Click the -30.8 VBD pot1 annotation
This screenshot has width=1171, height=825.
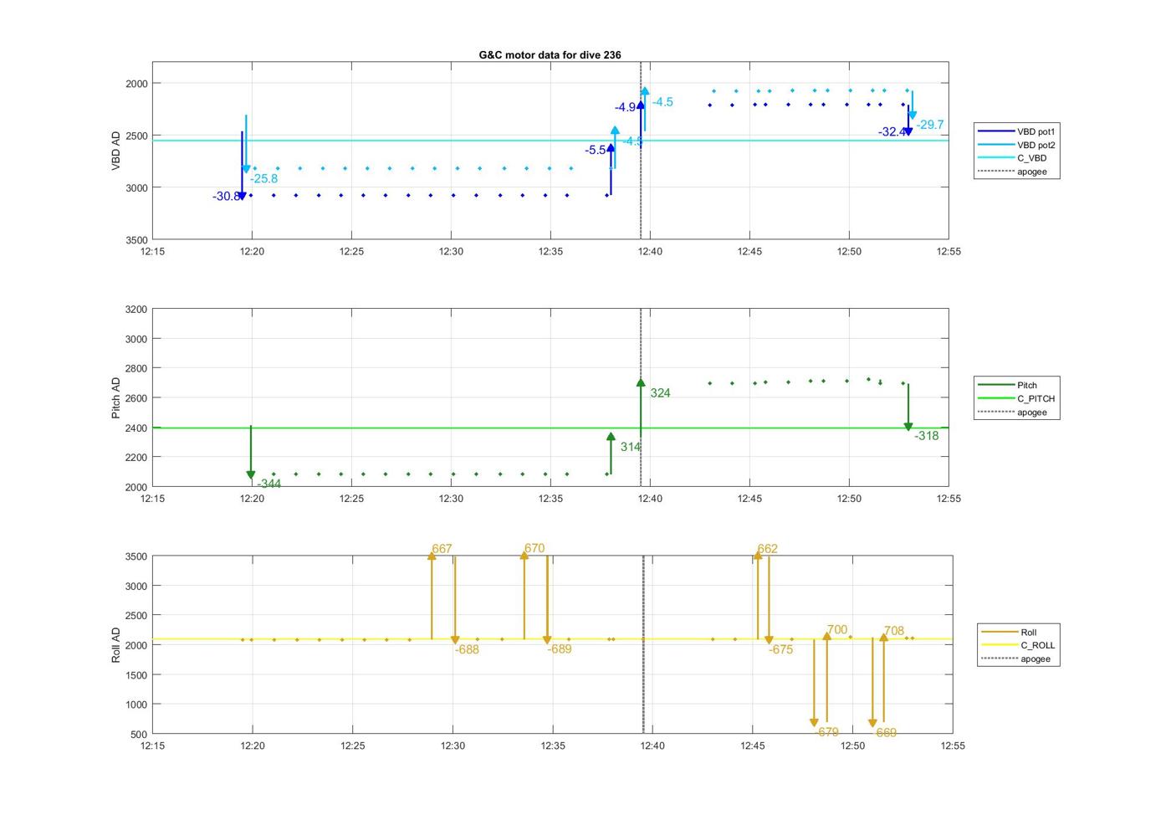point(226,197)
